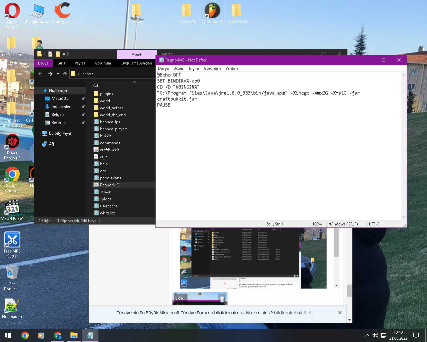Unpin Masaüstü from quick access
This screenshot has height=342, width=427.
coord(83,99)
